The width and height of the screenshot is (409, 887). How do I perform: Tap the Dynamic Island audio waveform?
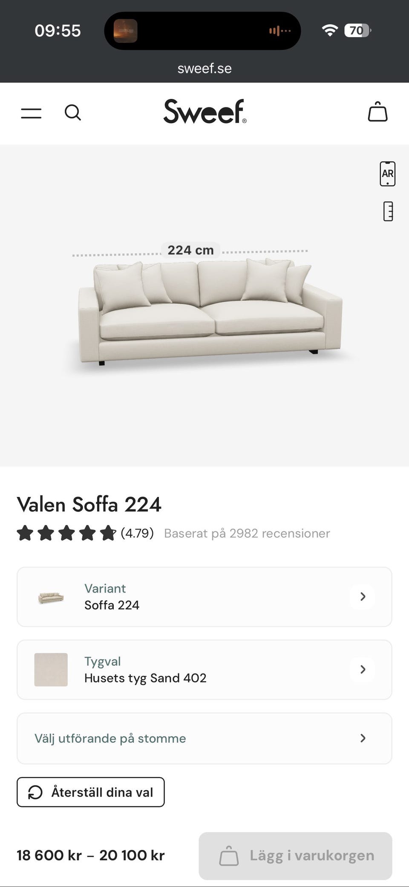click(279, 31)
